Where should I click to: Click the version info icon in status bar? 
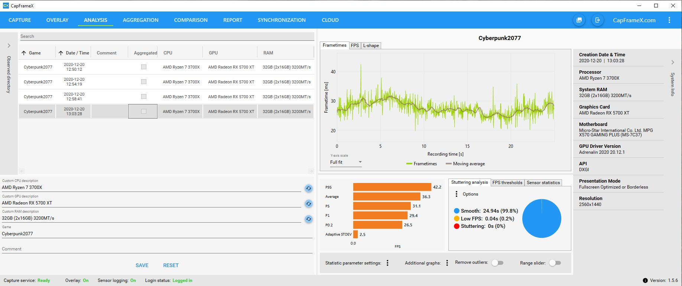pyautogui.click(x=645, y=280)
